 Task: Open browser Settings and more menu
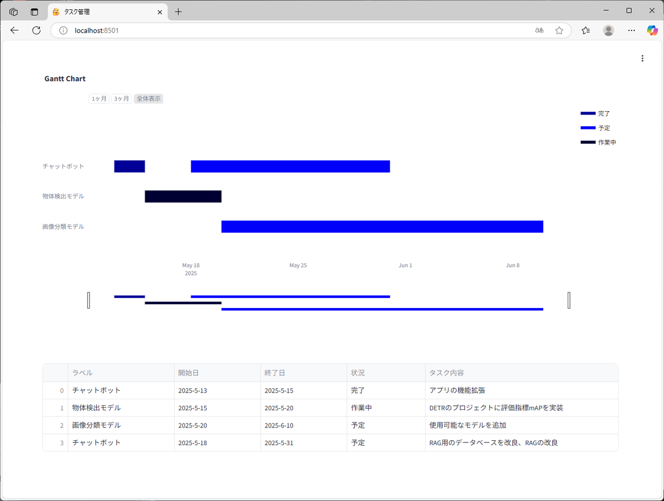tap(631, 30)
